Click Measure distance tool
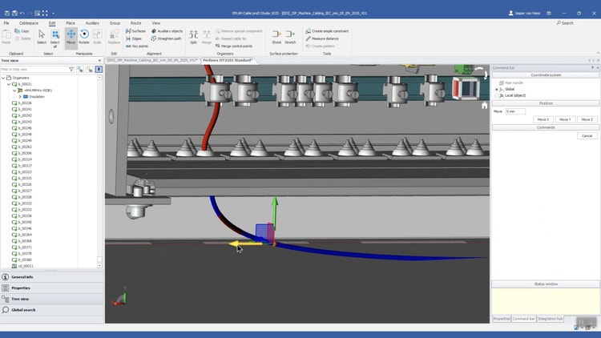The image size is (601, 338). 325,38
